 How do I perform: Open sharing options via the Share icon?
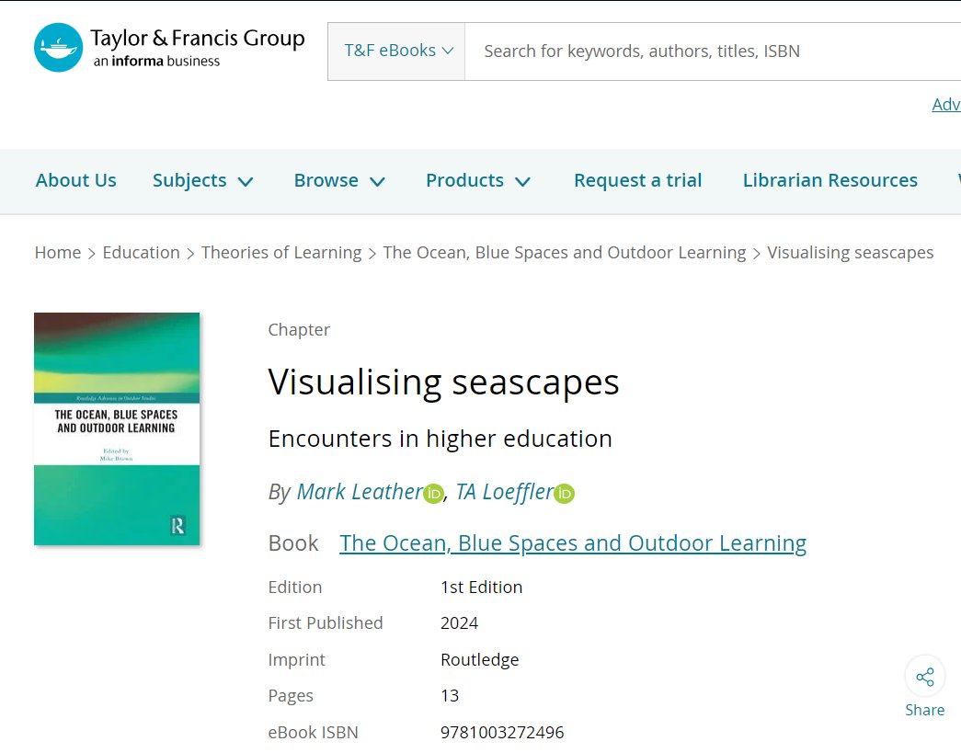pyautogui.click(x=924, y=676)
